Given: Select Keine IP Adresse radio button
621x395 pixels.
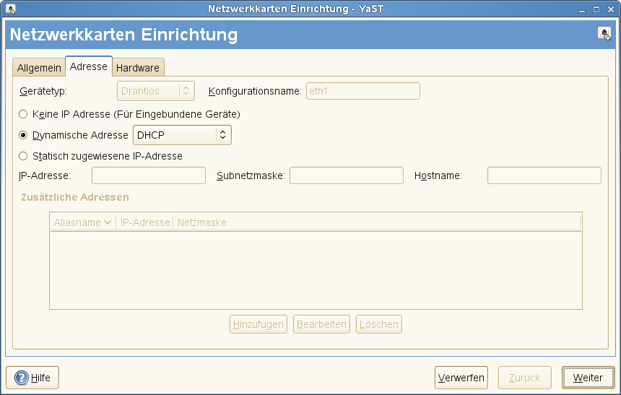Looking at the screenshot, I should 23,114.
